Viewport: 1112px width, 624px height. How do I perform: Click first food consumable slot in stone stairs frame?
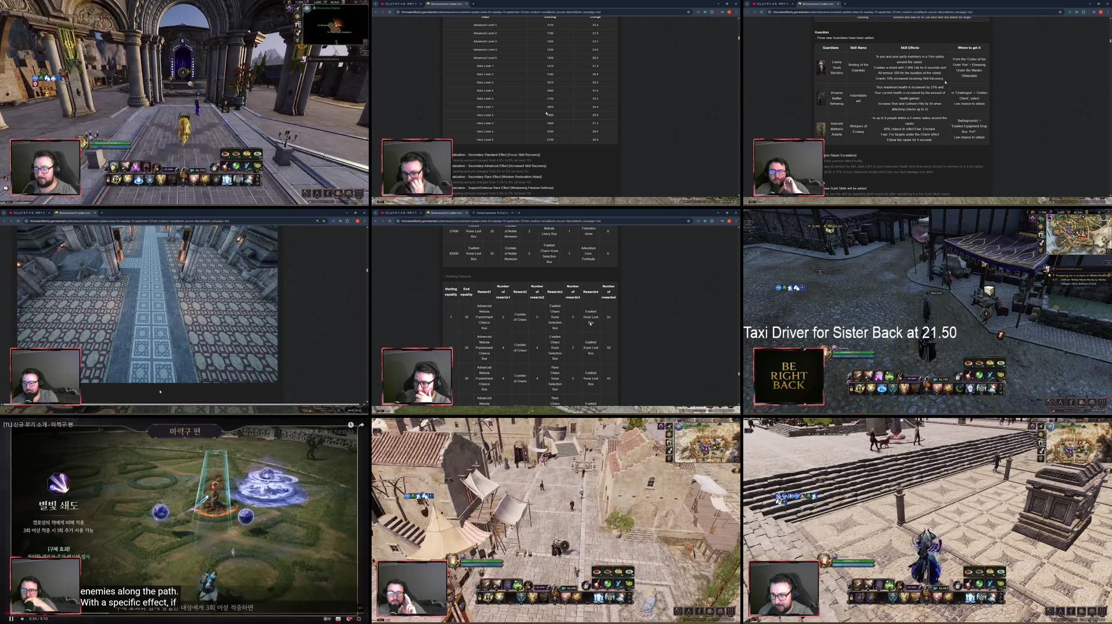[969, 572]
